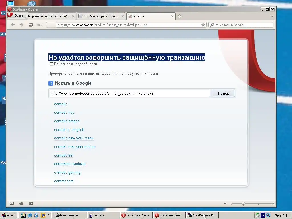Open the comodo new york menu link
The height and width of the screenshot is (219, 292).
(x=74, y=138)
